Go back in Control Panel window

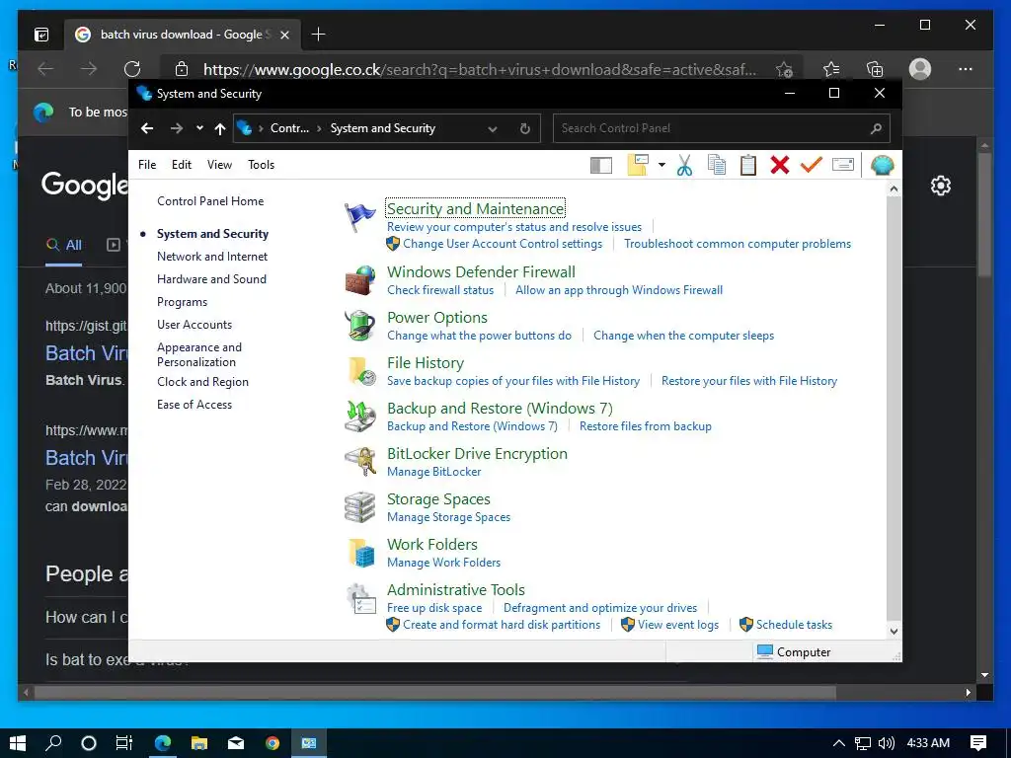tap(147, 128)
